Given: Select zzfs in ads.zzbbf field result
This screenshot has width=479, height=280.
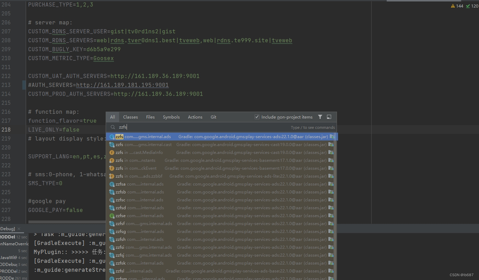Looking at the screenshot, I should [220, 176].
